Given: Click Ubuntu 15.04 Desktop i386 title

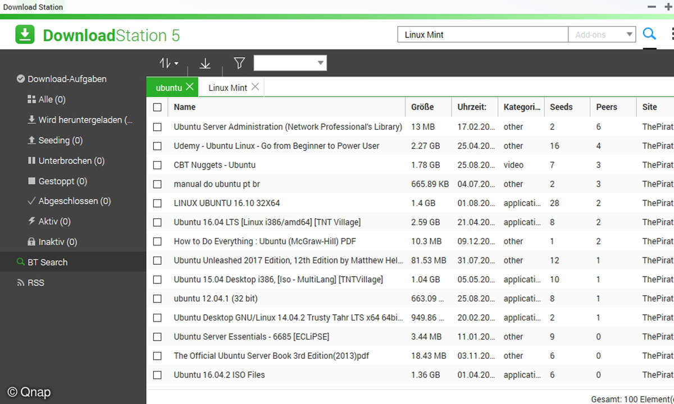Looking at the screenshot, I should 278,279.
